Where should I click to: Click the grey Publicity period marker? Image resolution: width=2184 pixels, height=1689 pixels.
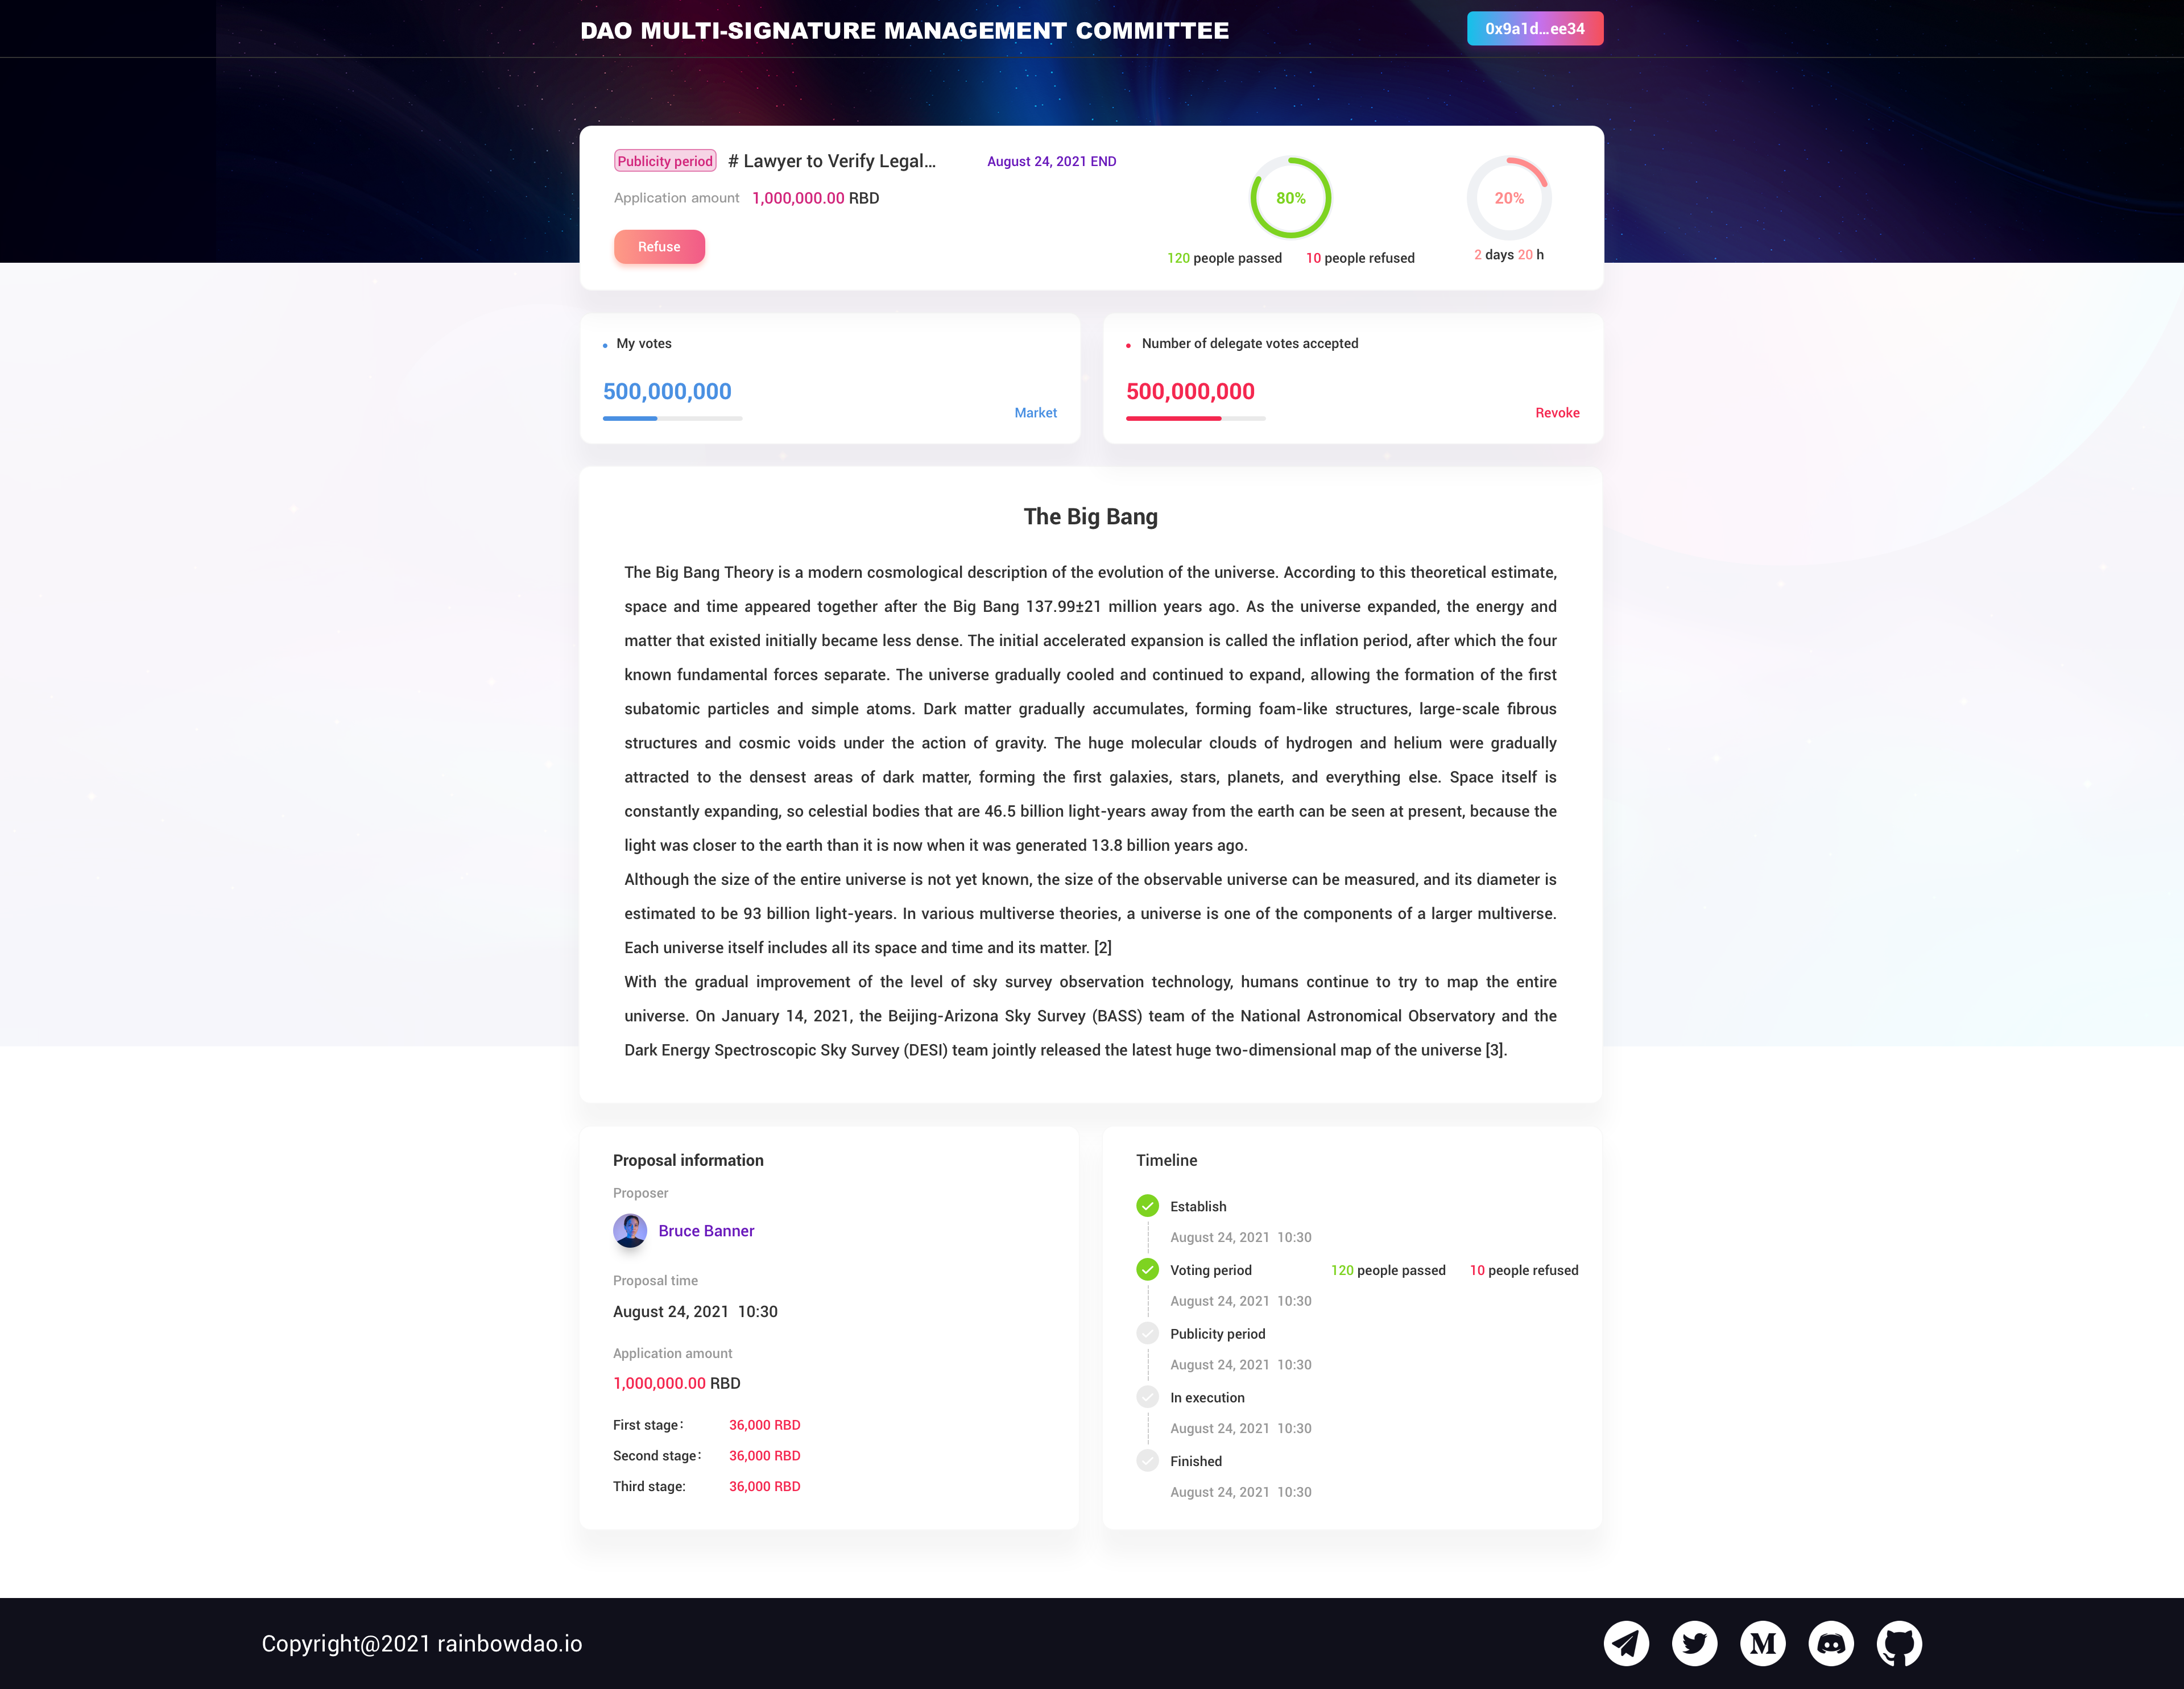[x=1148, y=1333]
